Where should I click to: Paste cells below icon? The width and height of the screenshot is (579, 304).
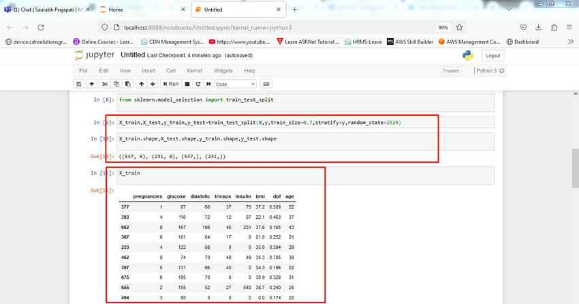coord(128,84)
